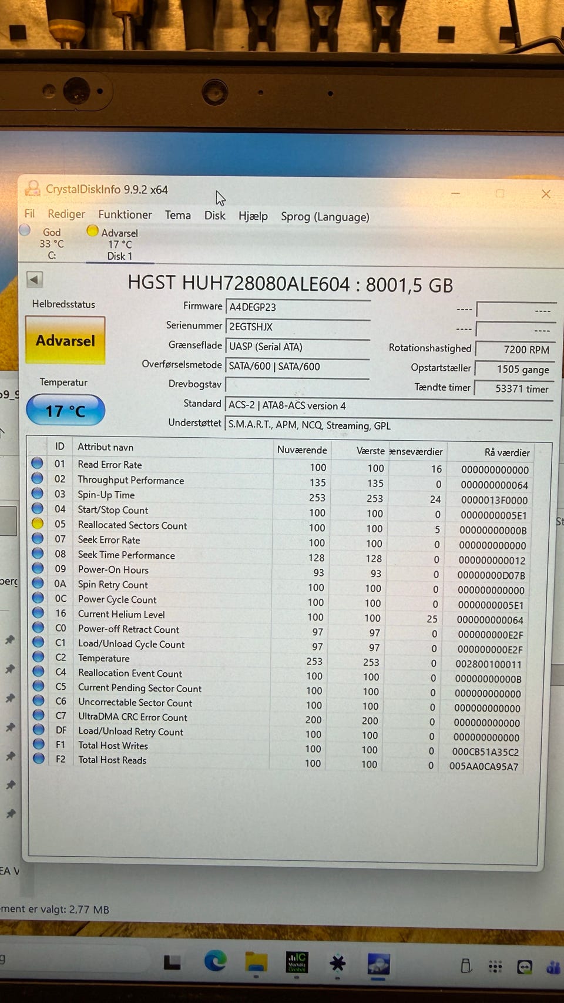Click the yellow status circle for Reallocated Sectors Count
This screenshot has width=564, height=1003.
tap(38, 523)
